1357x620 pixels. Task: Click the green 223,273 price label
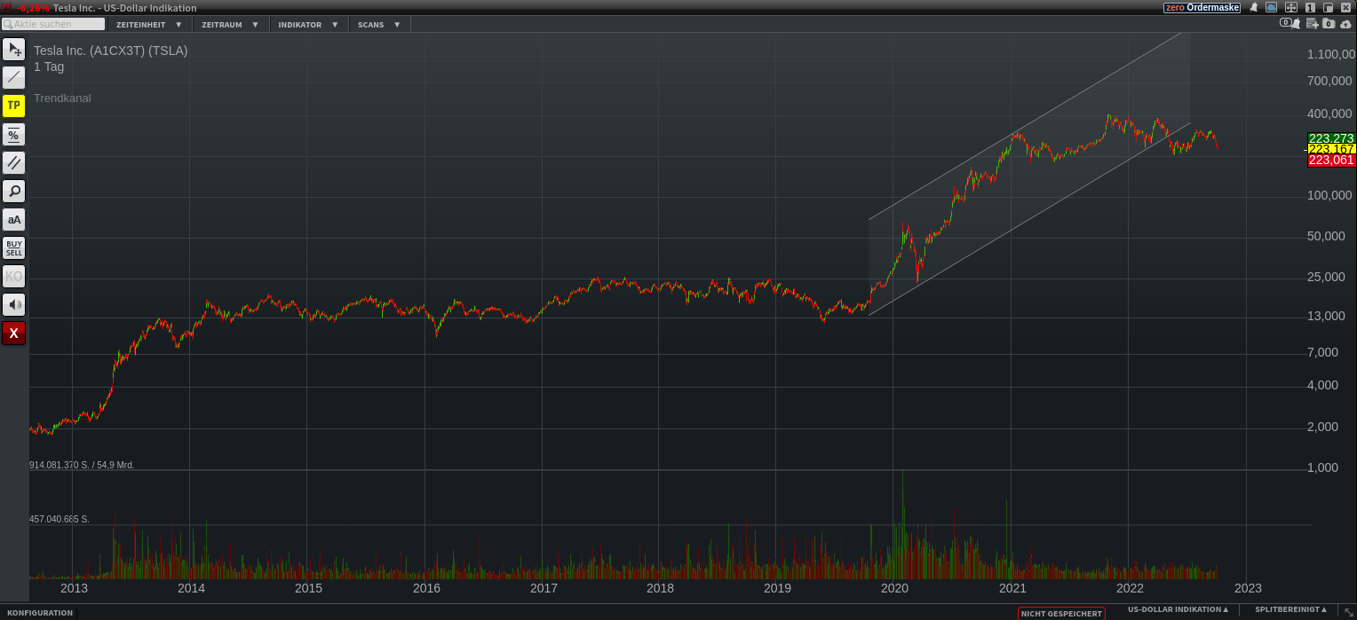pos(1331,138)
